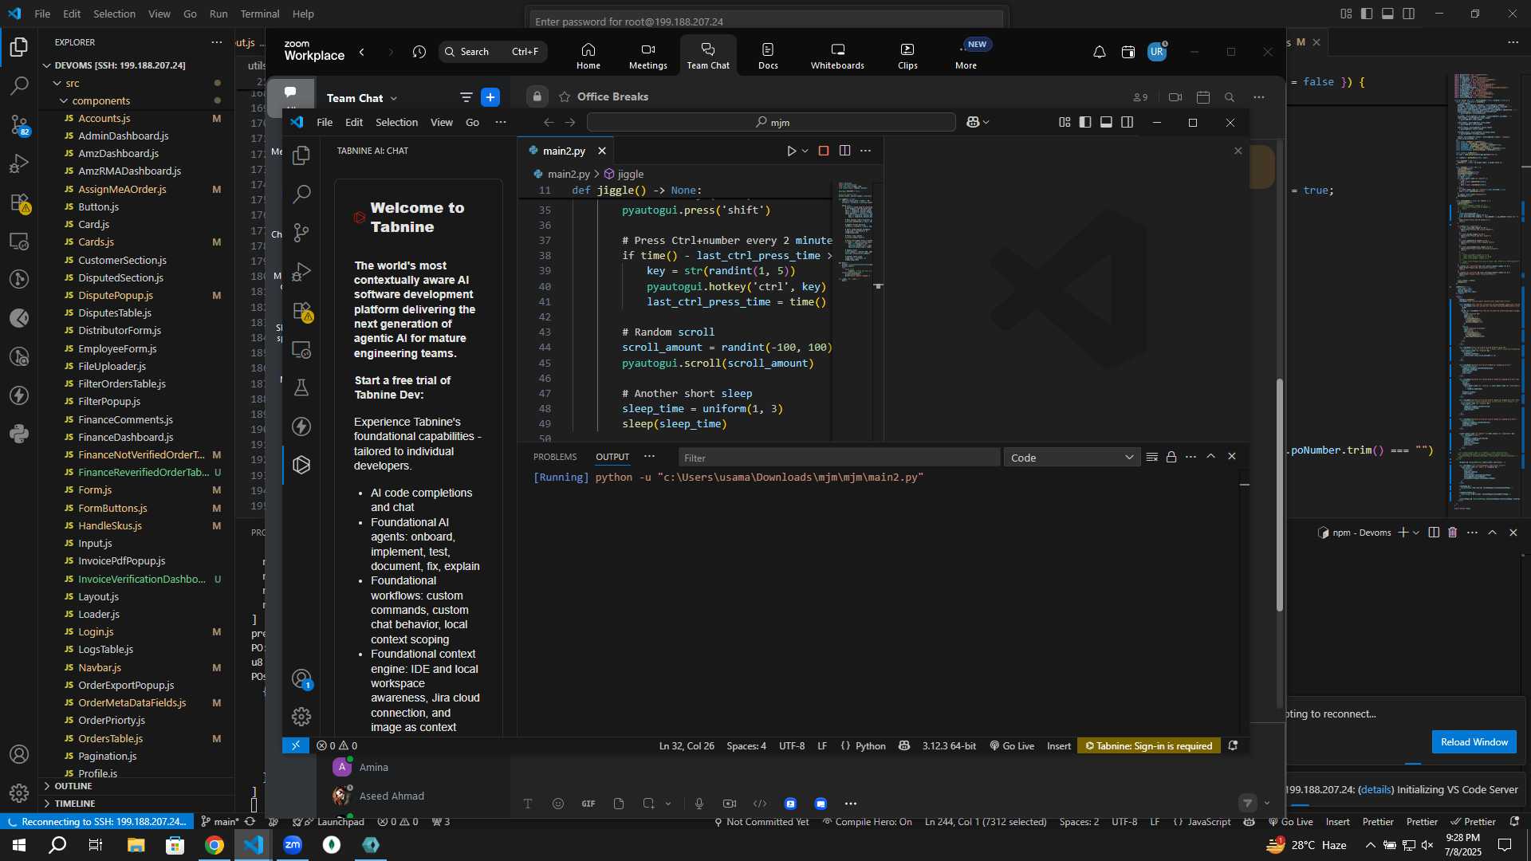
Task: Toggle Insert mode in front status bar
Action: [1058, 746]
